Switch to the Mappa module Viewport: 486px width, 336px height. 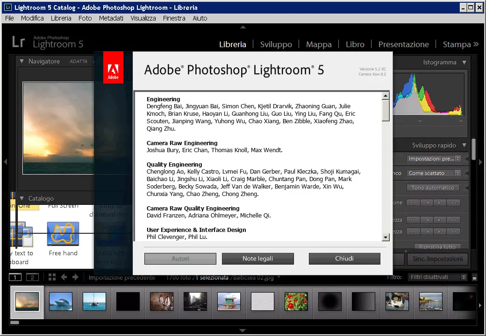click(319, 44)
